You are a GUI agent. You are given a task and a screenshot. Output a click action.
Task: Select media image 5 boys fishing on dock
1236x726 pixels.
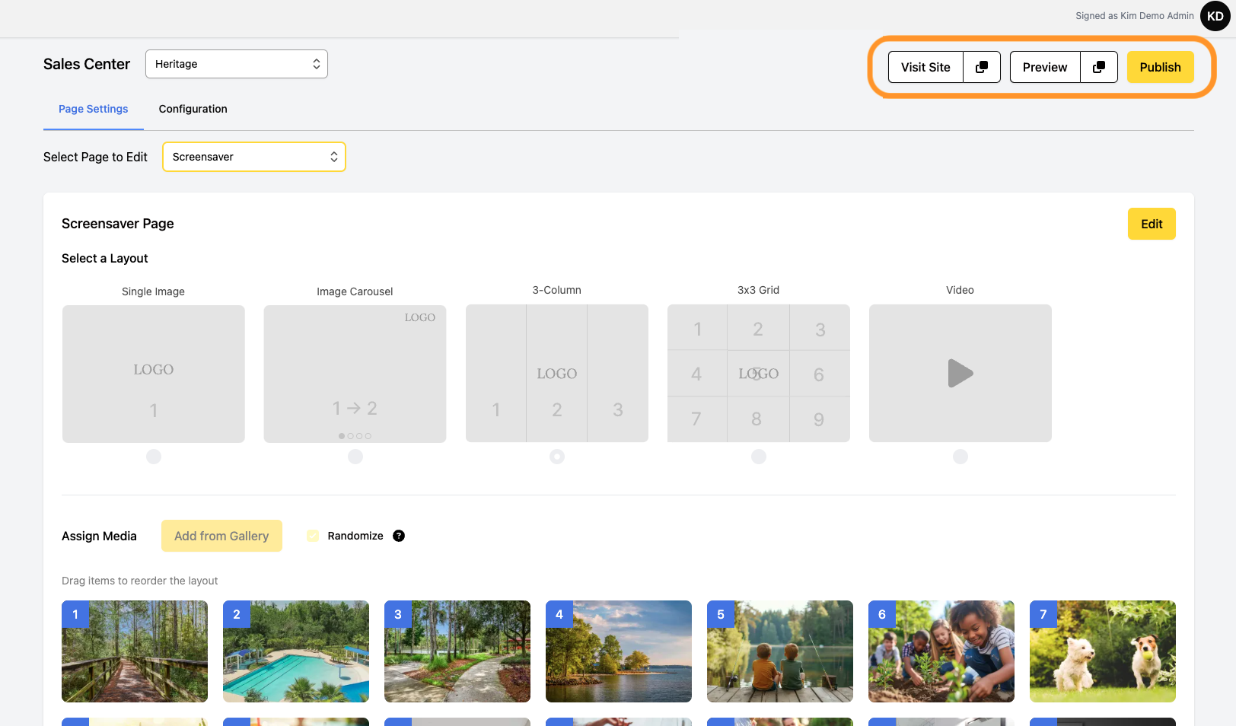tap(780, 651)
